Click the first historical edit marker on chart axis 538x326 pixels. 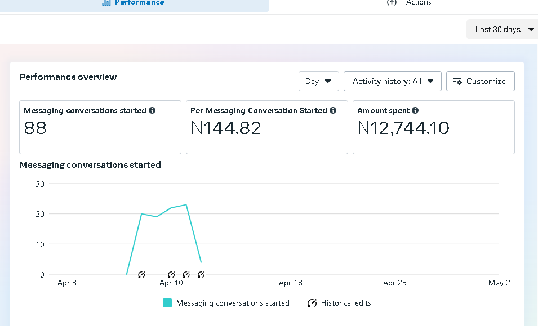tap(141, 274)
